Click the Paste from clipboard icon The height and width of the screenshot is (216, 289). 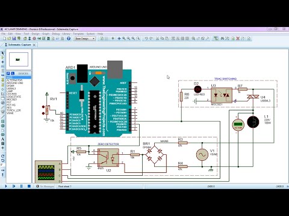(x=167, y=38)
